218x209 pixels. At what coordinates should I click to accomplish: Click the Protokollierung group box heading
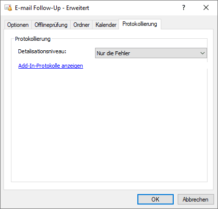(x=33, y=39)
